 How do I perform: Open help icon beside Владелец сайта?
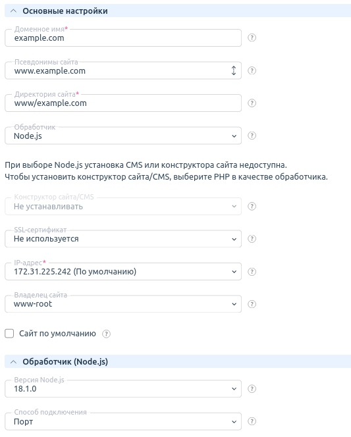tap(252, 304)
